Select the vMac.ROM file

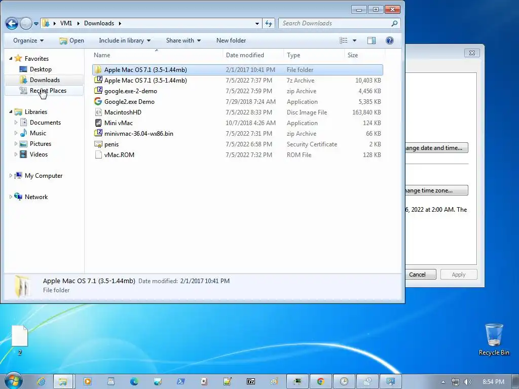pyautogui.click(x=237, y=155)
